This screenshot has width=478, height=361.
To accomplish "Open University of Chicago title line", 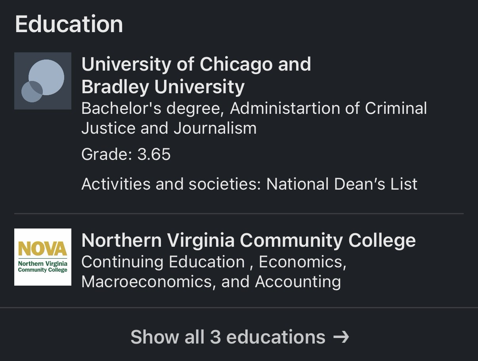I will click(196, 64).
